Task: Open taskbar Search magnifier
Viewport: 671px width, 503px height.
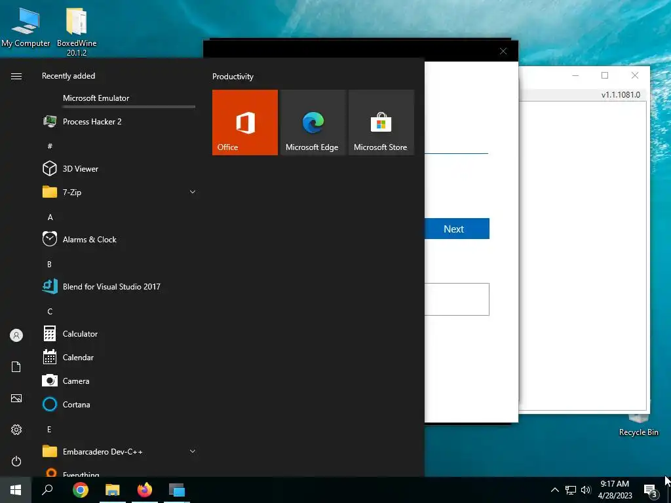Action: [47, 490]
